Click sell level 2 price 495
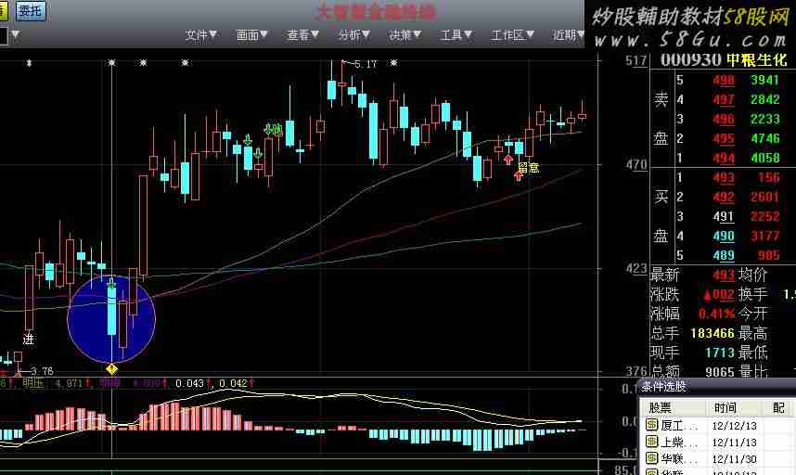The width and height of the screenshot is (796, 475). [x=724, y=138]
